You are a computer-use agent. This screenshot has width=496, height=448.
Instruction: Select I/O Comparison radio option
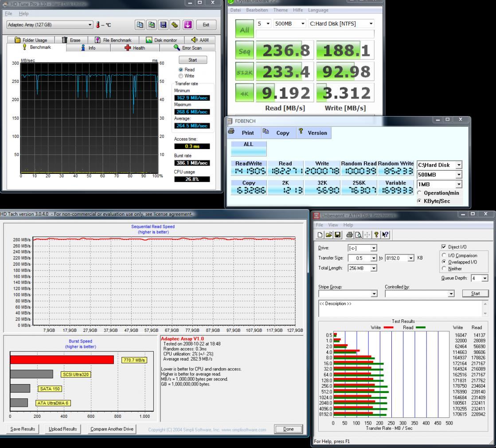pos(444,255)
